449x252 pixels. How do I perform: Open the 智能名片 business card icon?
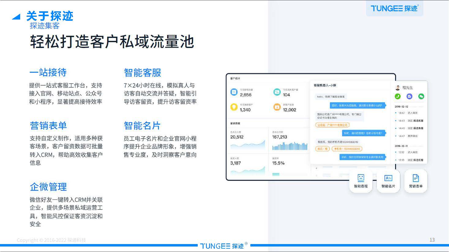(388, 178)
